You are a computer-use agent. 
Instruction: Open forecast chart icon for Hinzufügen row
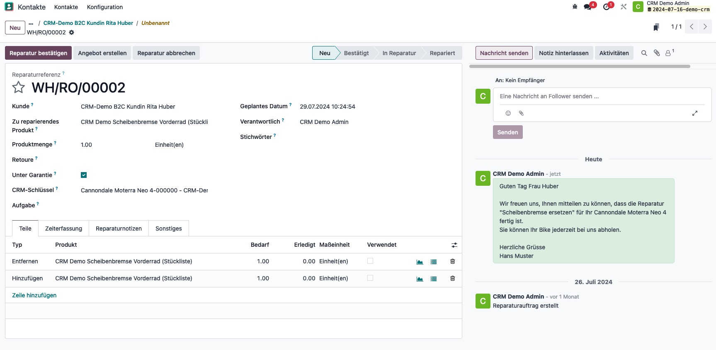coord(420,279)
